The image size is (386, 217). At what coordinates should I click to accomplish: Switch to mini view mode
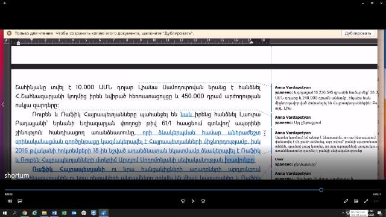click(356, 201)
